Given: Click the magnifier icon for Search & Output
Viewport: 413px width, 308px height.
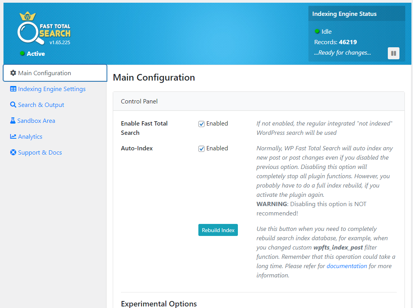Looking at the screenshot, I should point(13,105).
